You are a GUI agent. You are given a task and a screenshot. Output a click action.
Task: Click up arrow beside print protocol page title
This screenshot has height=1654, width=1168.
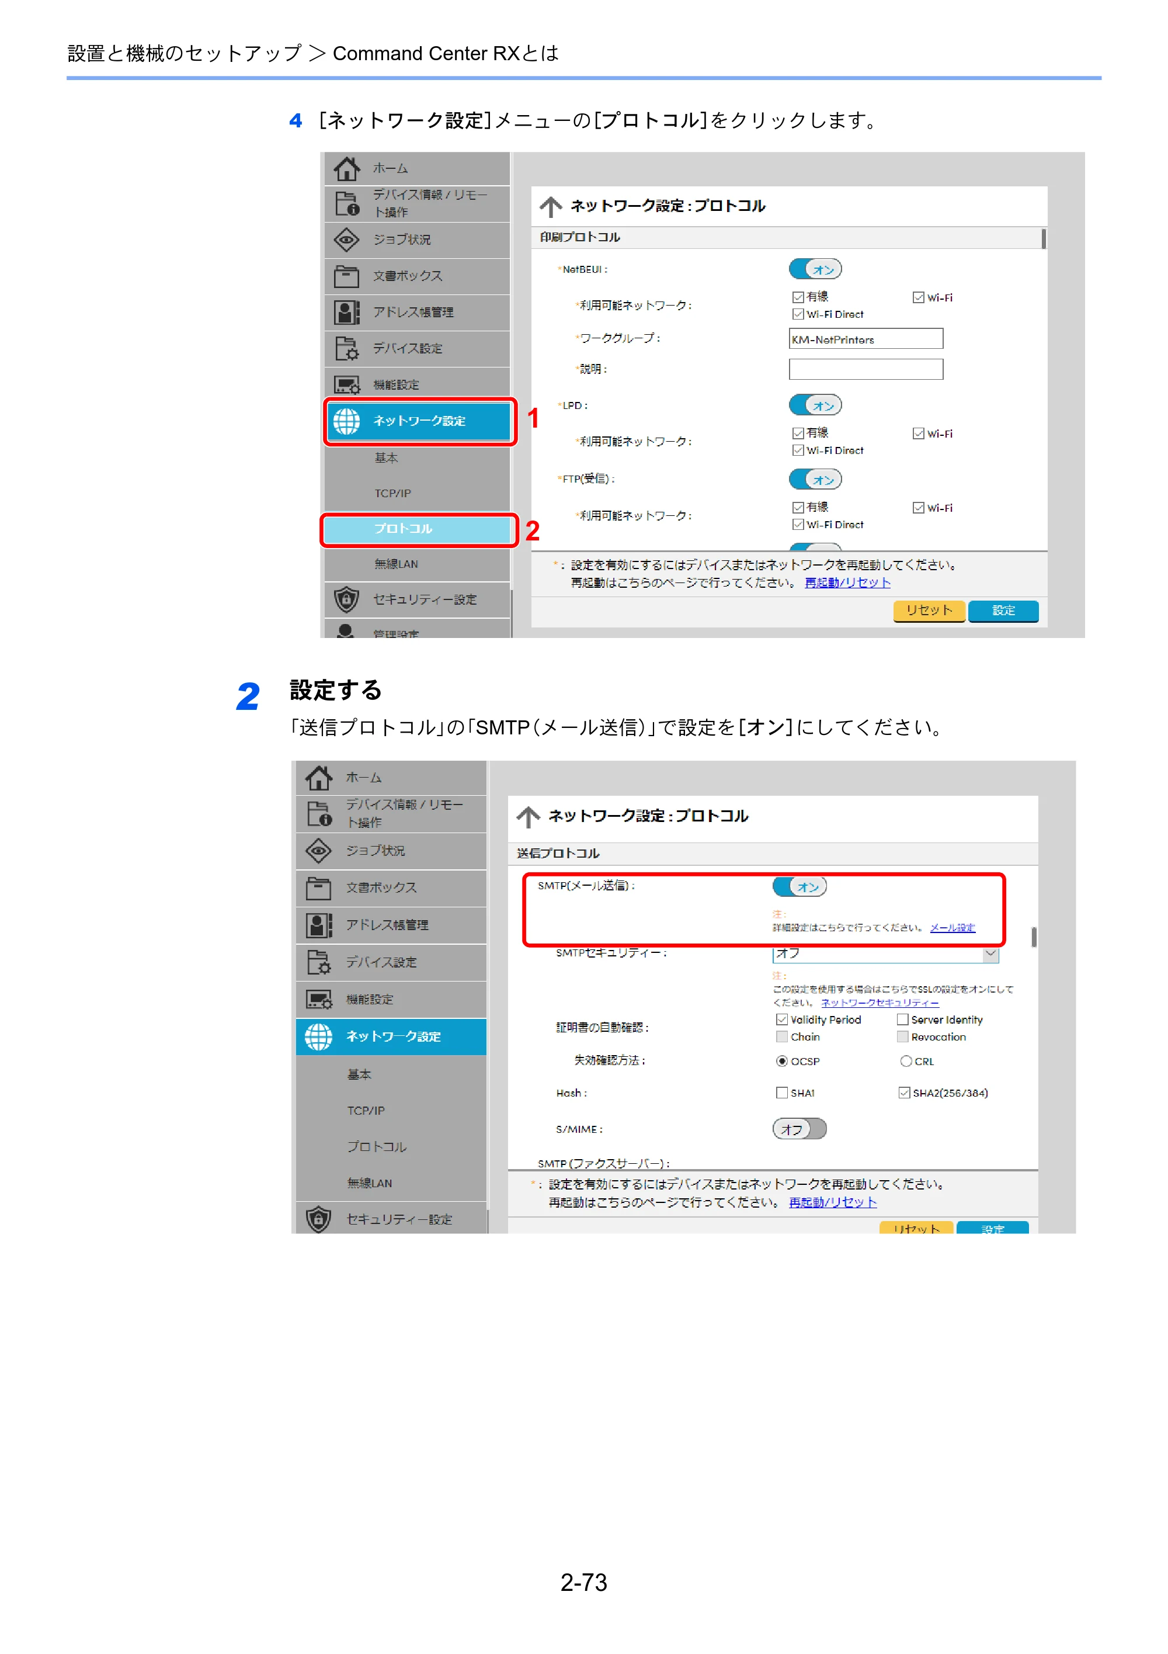pyautogui.click(x=551, y=207)
